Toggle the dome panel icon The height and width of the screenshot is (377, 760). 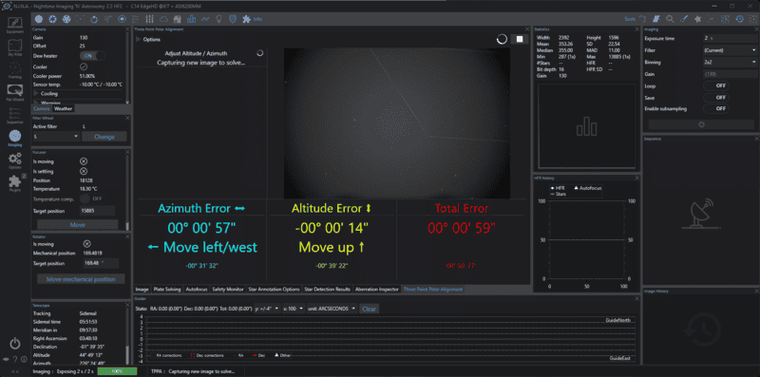tap(178, 19)
